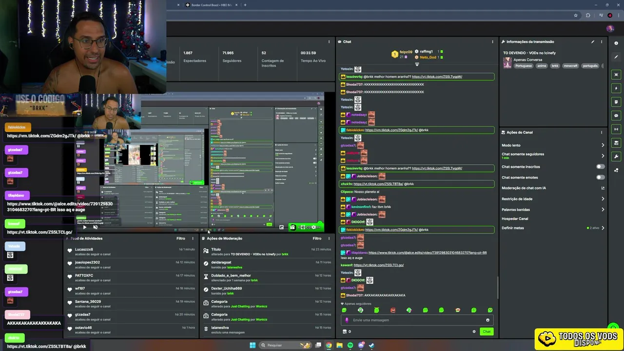
Task: Open Steam from the taskbar
Action: pyautogui.click(x=371, y=345)
